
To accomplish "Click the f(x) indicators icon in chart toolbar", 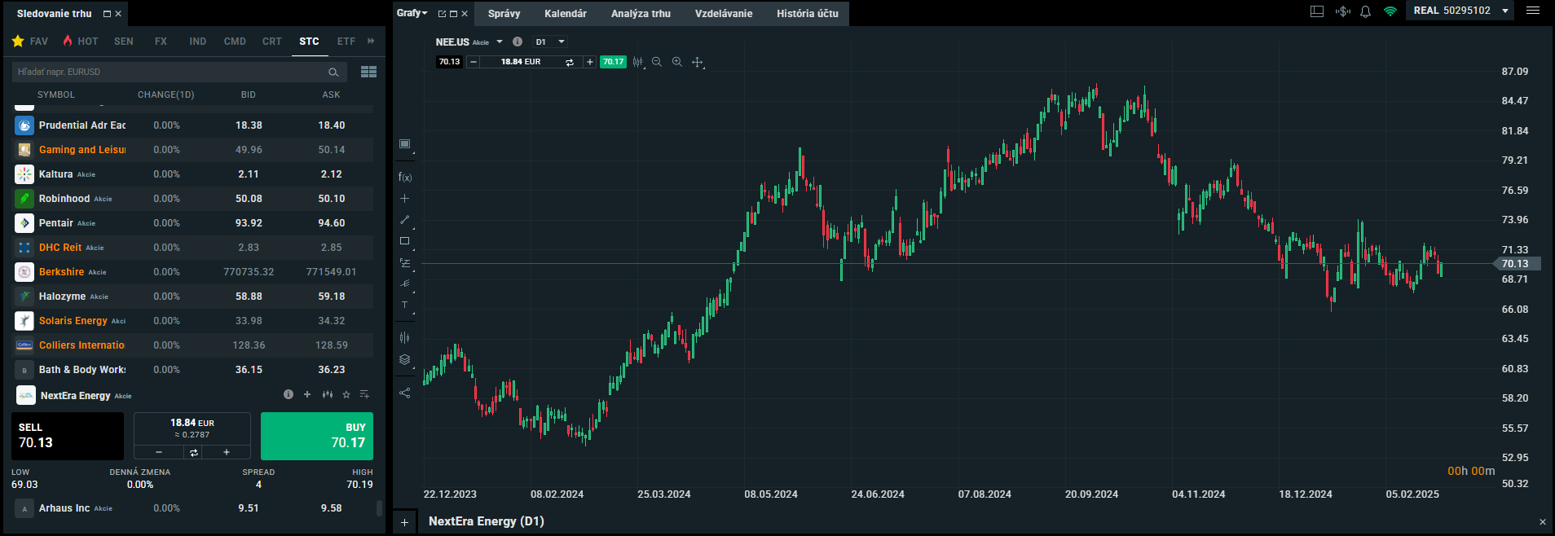I will [x=404, y=177].
